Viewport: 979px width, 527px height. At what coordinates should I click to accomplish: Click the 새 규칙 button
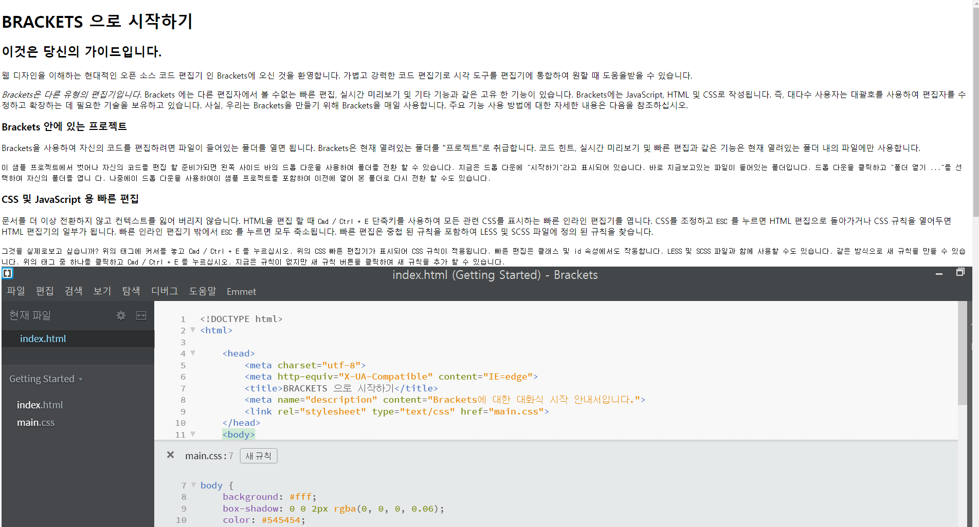pos(259,456)
